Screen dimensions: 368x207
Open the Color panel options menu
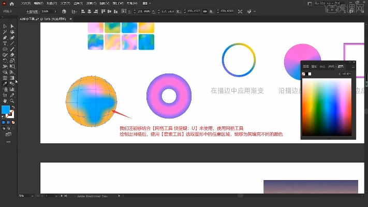pyautogui.click(x=353, y=67)
